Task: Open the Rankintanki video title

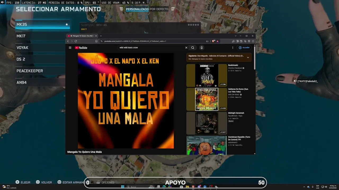Action: [x=233, y=65]
